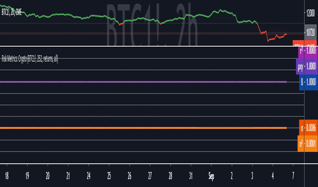Image resolution: width=318 pixels, height=187 pixels.
Task: Click the BTC1!, 2h, CME chart legend
Action: click(x=12, y=12)
